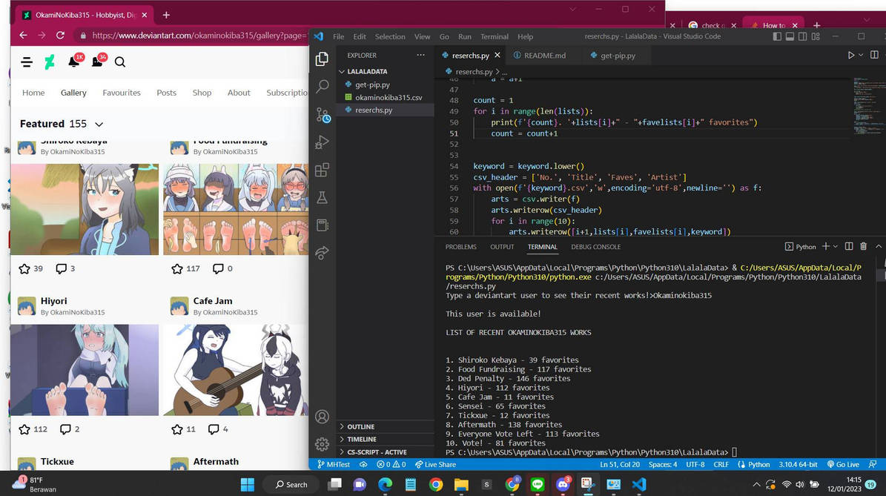Toggle the Primary Side Bar layout button
Image resolution: width=886 pixels, height=496 pixels.
pyautogui.click(x=777, y=36)
